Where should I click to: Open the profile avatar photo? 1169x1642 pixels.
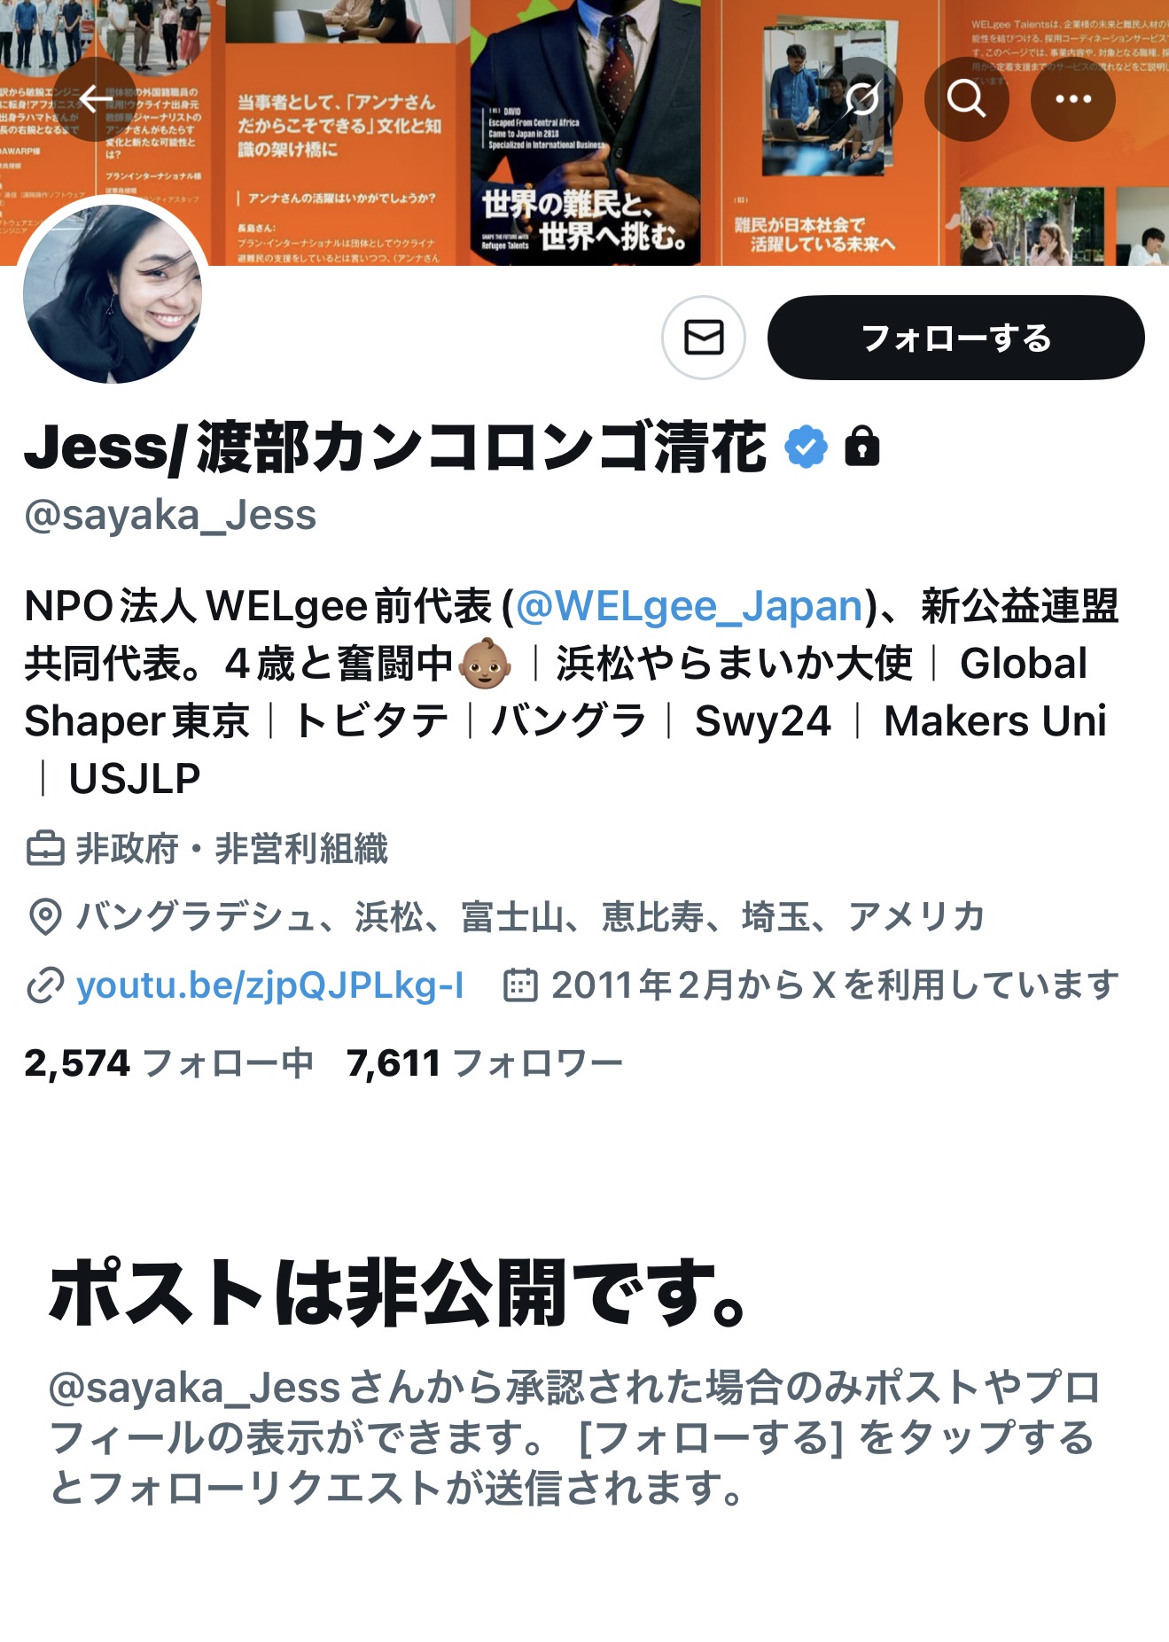click(113, 294)
